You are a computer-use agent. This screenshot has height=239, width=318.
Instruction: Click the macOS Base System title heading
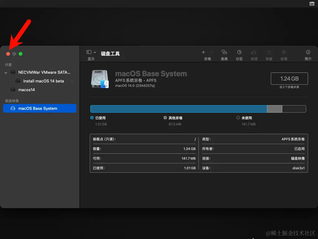pos(151,73)
